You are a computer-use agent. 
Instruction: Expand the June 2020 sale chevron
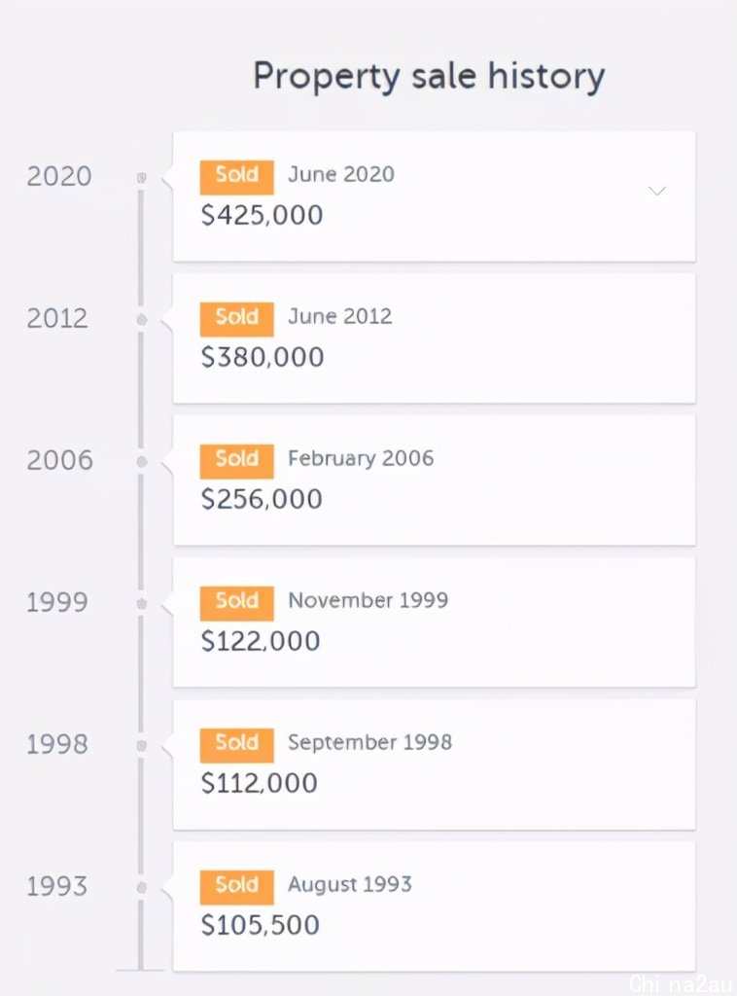tap(657, 191)
